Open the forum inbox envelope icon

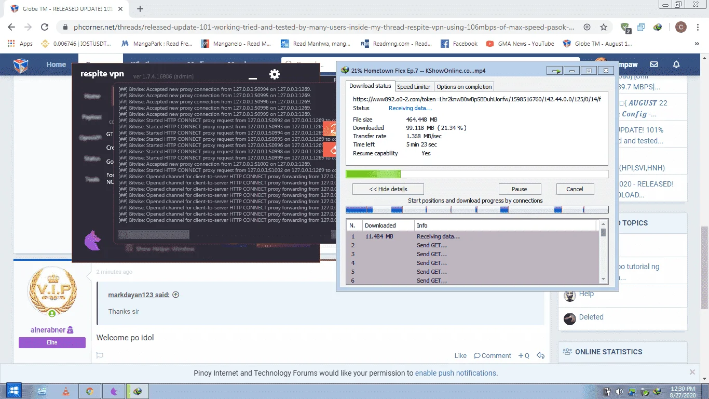pyautogui.click(x=654, y=64)
